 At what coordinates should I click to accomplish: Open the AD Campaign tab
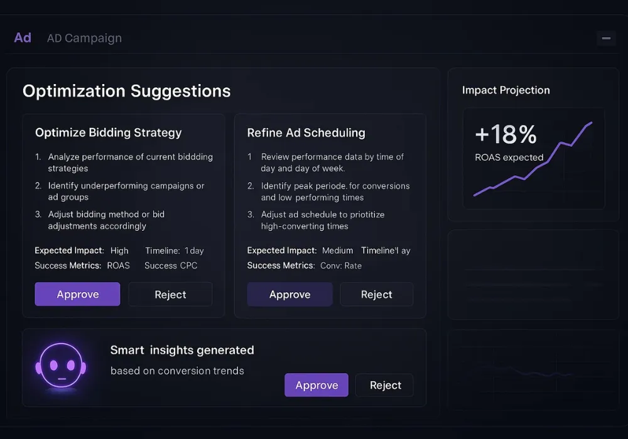84,38
